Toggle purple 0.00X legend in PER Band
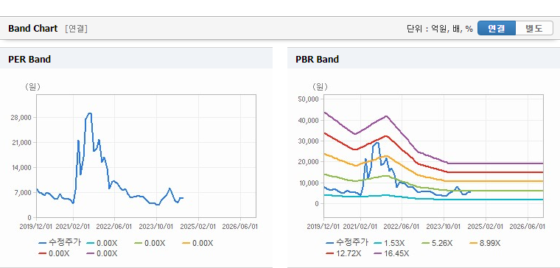The image size is (560, 268). tap(102, 253)
